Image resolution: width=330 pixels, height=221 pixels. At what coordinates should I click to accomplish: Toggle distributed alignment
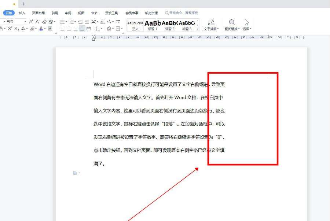click(89, 29)
